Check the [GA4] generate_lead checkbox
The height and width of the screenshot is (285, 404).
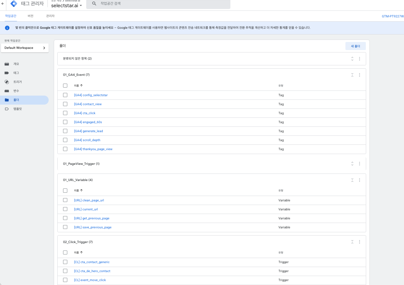pyautogui.click(x=65, y=131)
